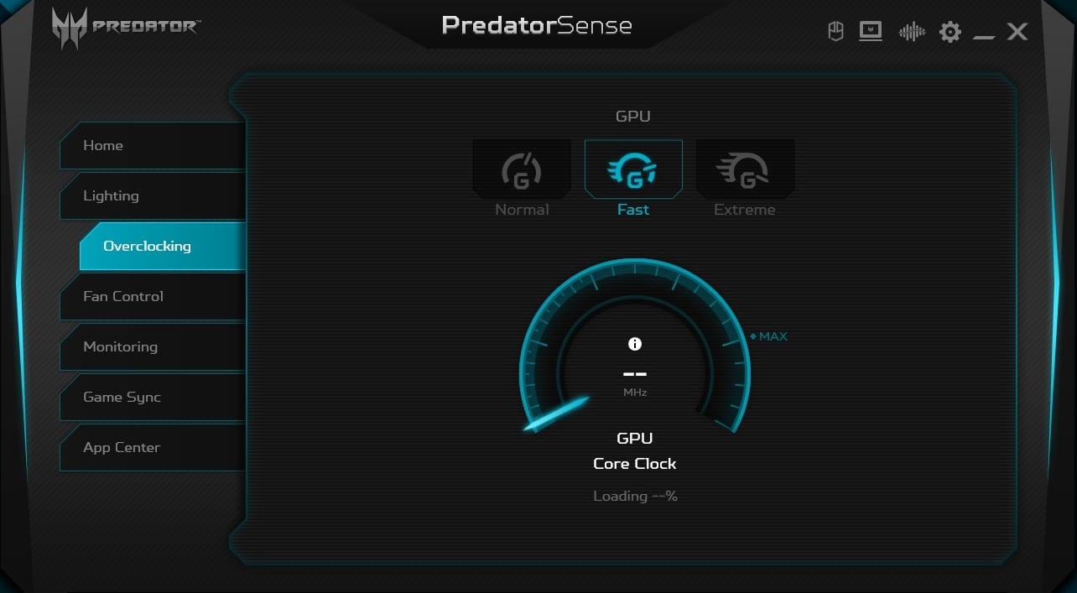The width and height of the screenshot is (1077, 593).
Task: Open settings gear icon
Action: tap(950, 32)
